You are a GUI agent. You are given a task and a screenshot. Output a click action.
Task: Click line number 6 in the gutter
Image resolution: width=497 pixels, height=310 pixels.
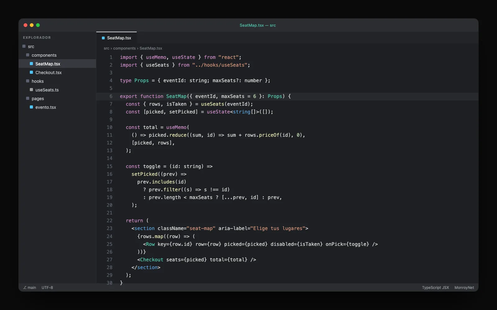[x=111, y=96]
